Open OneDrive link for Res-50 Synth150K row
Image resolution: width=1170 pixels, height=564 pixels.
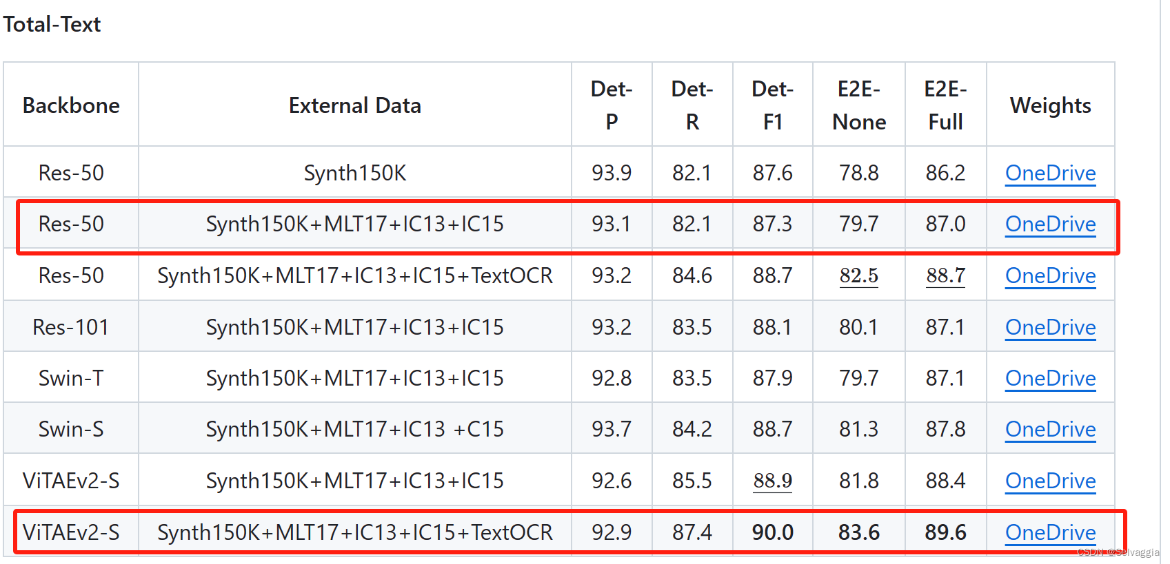[x=1050, y=173]
